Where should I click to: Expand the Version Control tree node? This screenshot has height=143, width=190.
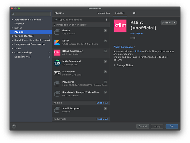12,36
